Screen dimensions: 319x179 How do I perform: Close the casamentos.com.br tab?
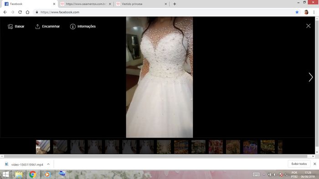[110, 4]
